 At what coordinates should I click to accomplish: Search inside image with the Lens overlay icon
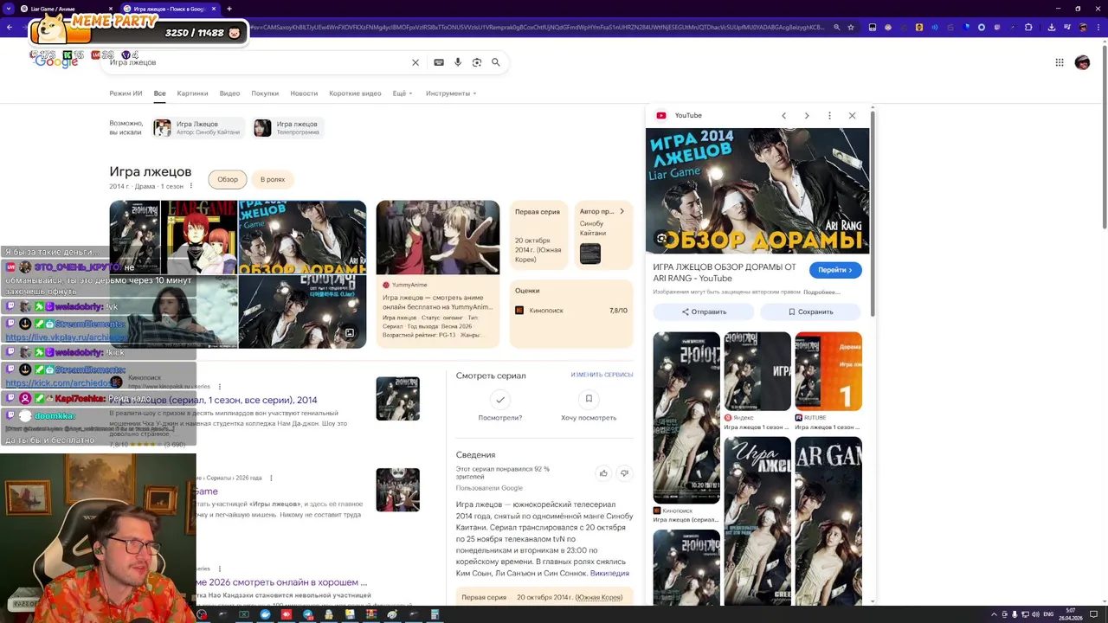661,238
